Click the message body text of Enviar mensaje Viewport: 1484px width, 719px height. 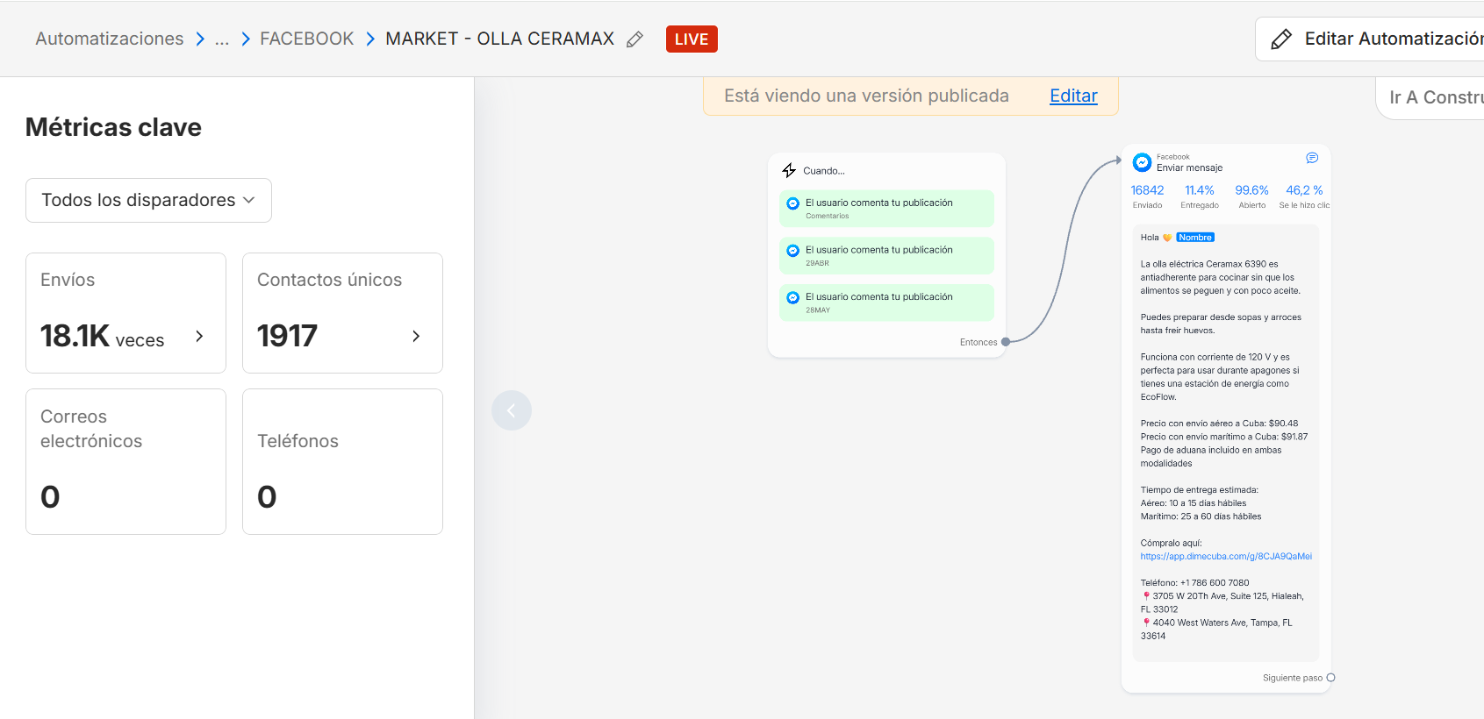[x=1225, y=443]
